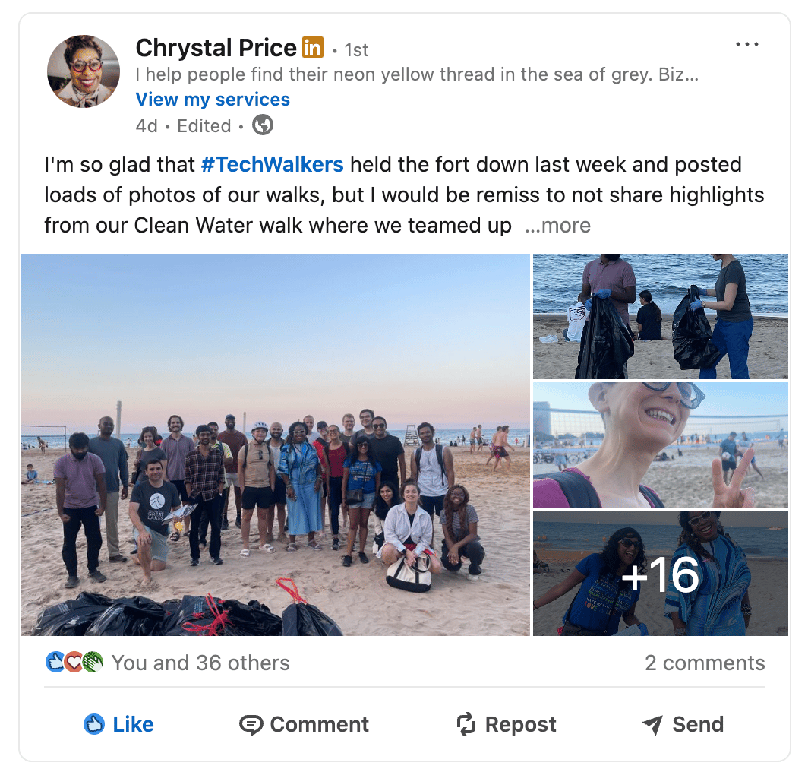Click the Comment speech bubble icon
Viewport: 808px width, 772px height.
pos(251,725)
